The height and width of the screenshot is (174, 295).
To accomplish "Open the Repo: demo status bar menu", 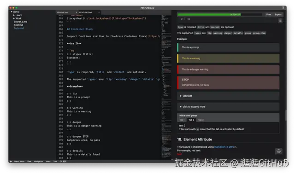I will (19, 162).
